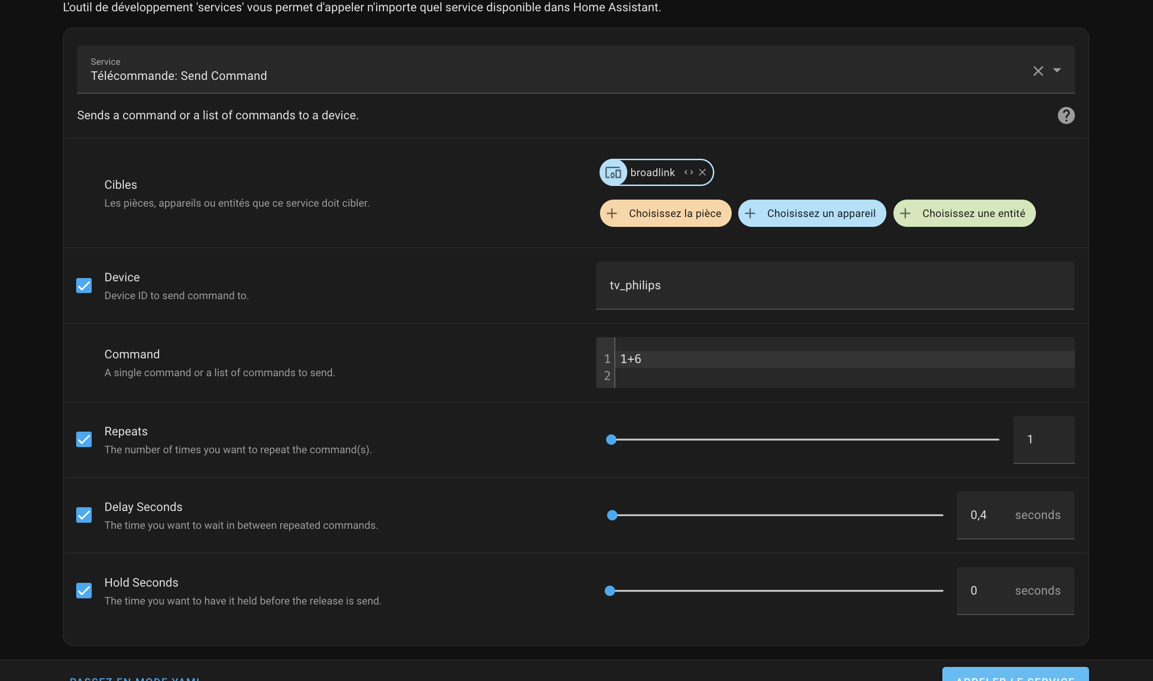Click plus icon on Choisissez une entité
The height and width of the screenshot is (681, 1153).
905,213
